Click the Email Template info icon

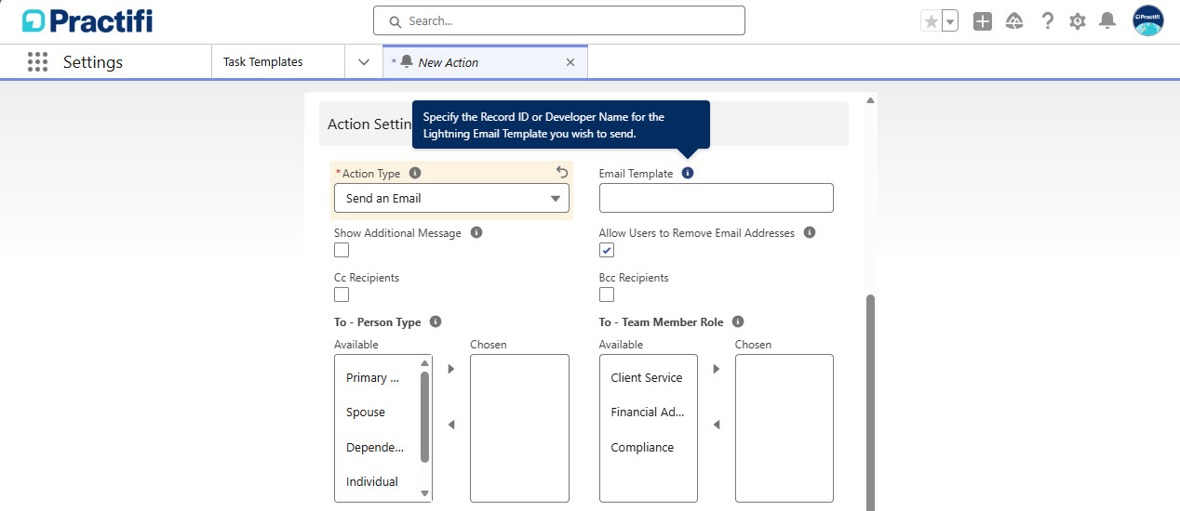tap(688, 173)
